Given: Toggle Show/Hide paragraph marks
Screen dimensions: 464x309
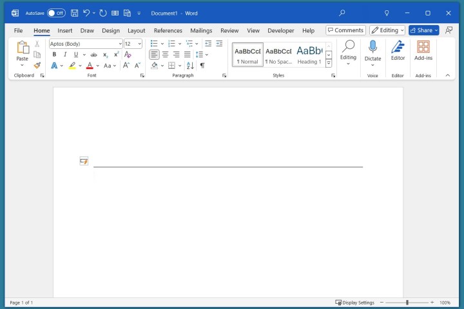Looking at the screenshot, I should [x=202, y=66].
